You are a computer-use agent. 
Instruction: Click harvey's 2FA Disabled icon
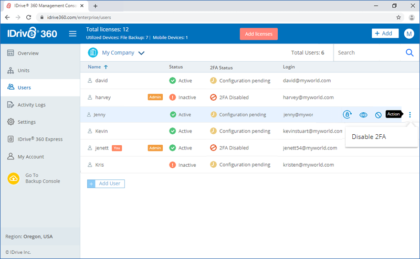213,98
